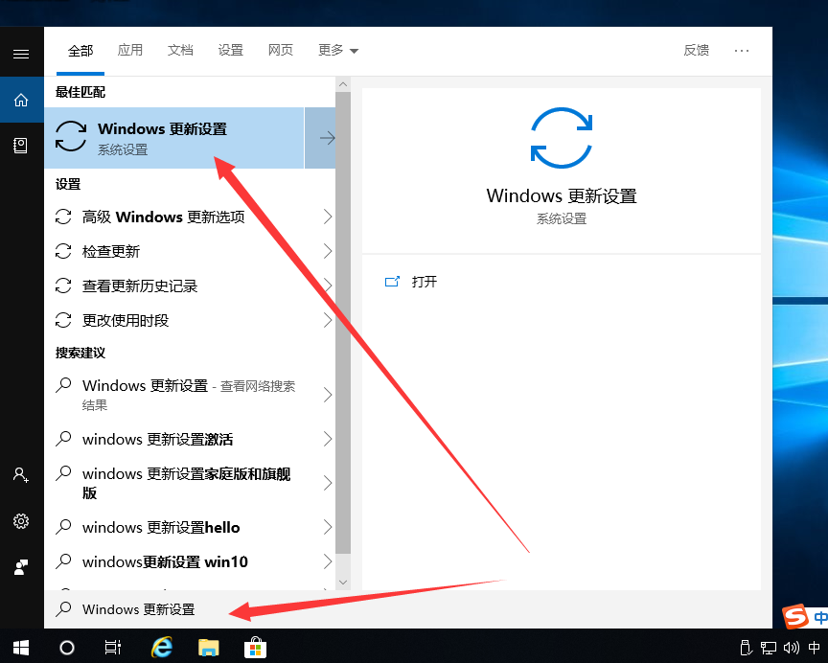Click the open icon beside 打开
The height and width of the screenshot is (663, 828).
coord(392,282)
